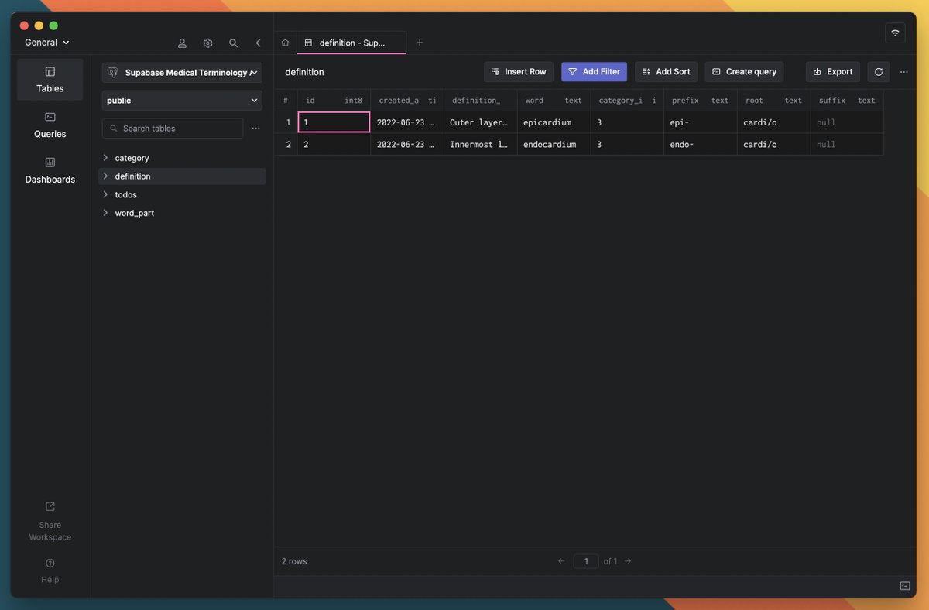Select the cardi/o cell in the endocardium row
The width and height of the screenshot is (929, 610).
pos(773,144)
